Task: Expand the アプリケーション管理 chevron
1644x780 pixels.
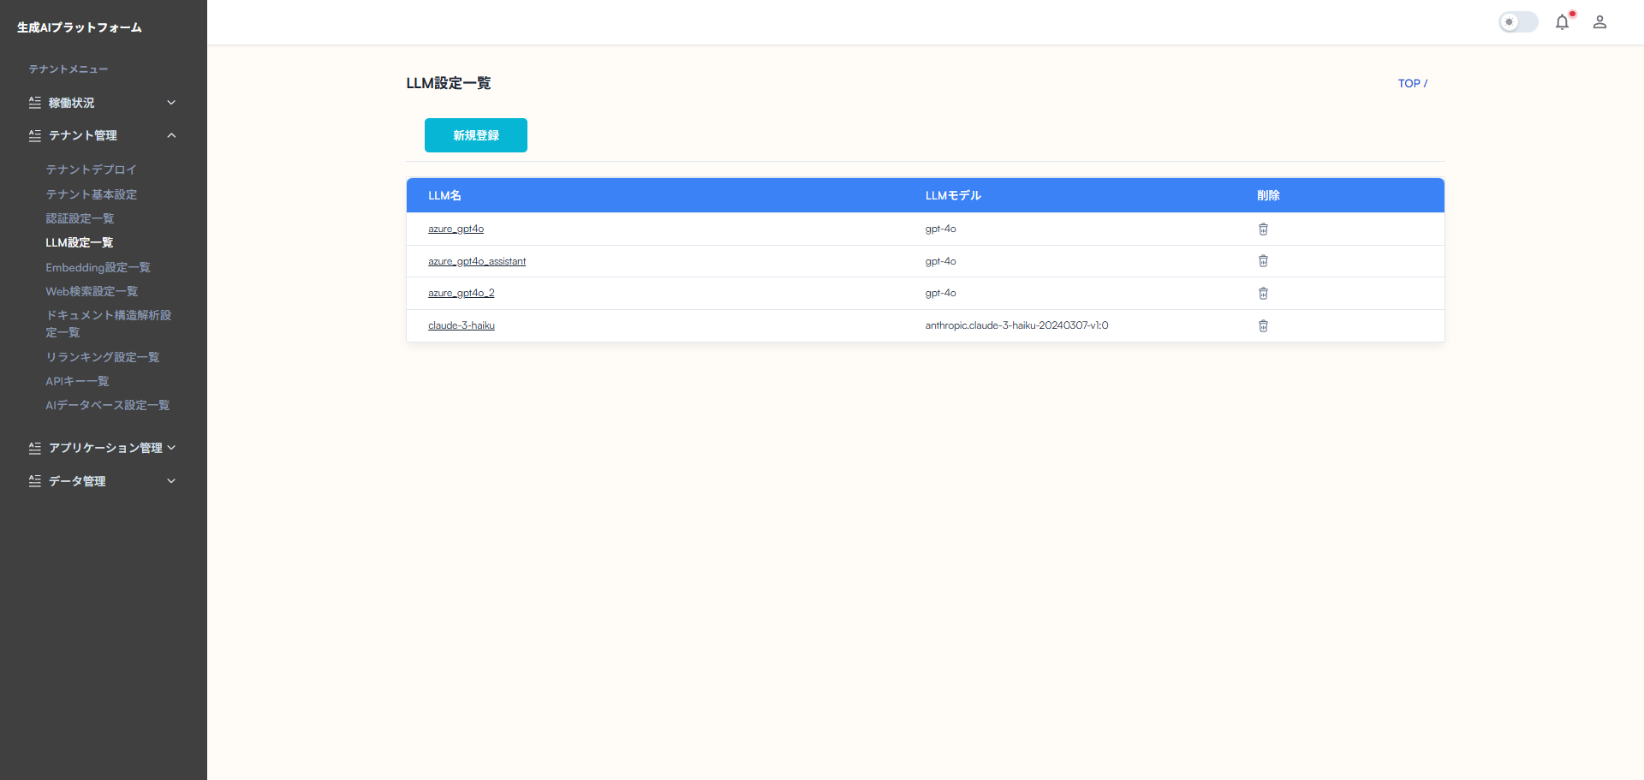Action: (171, 448)
